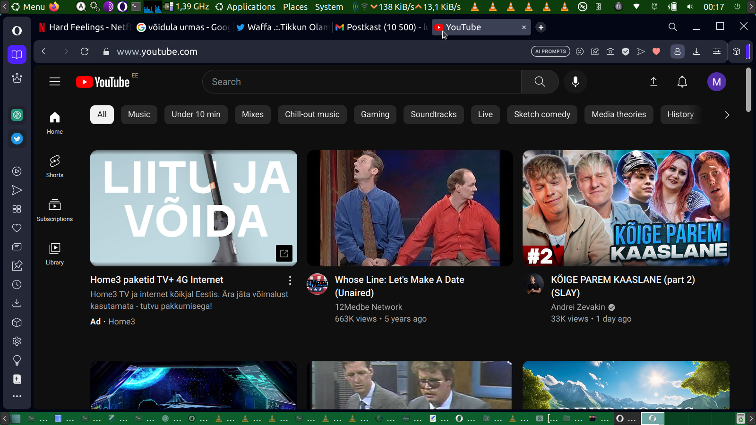Select the Chill-out music chip
The image size is (756, 425).
coord(312,115)
